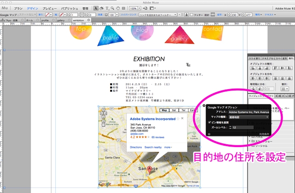Screen dimensions: 295x193
Task: Close the Adobe Systems info bubble
Action: click(182, 119)
